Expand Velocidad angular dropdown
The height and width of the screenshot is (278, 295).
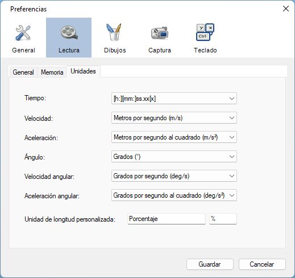tap(174, 176)
